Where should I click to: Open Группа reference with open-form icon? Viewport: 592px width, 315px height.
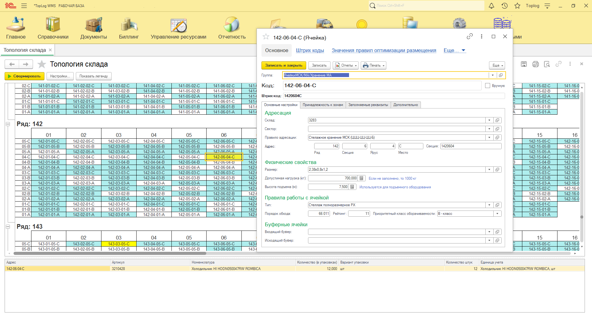coord(501,75)
